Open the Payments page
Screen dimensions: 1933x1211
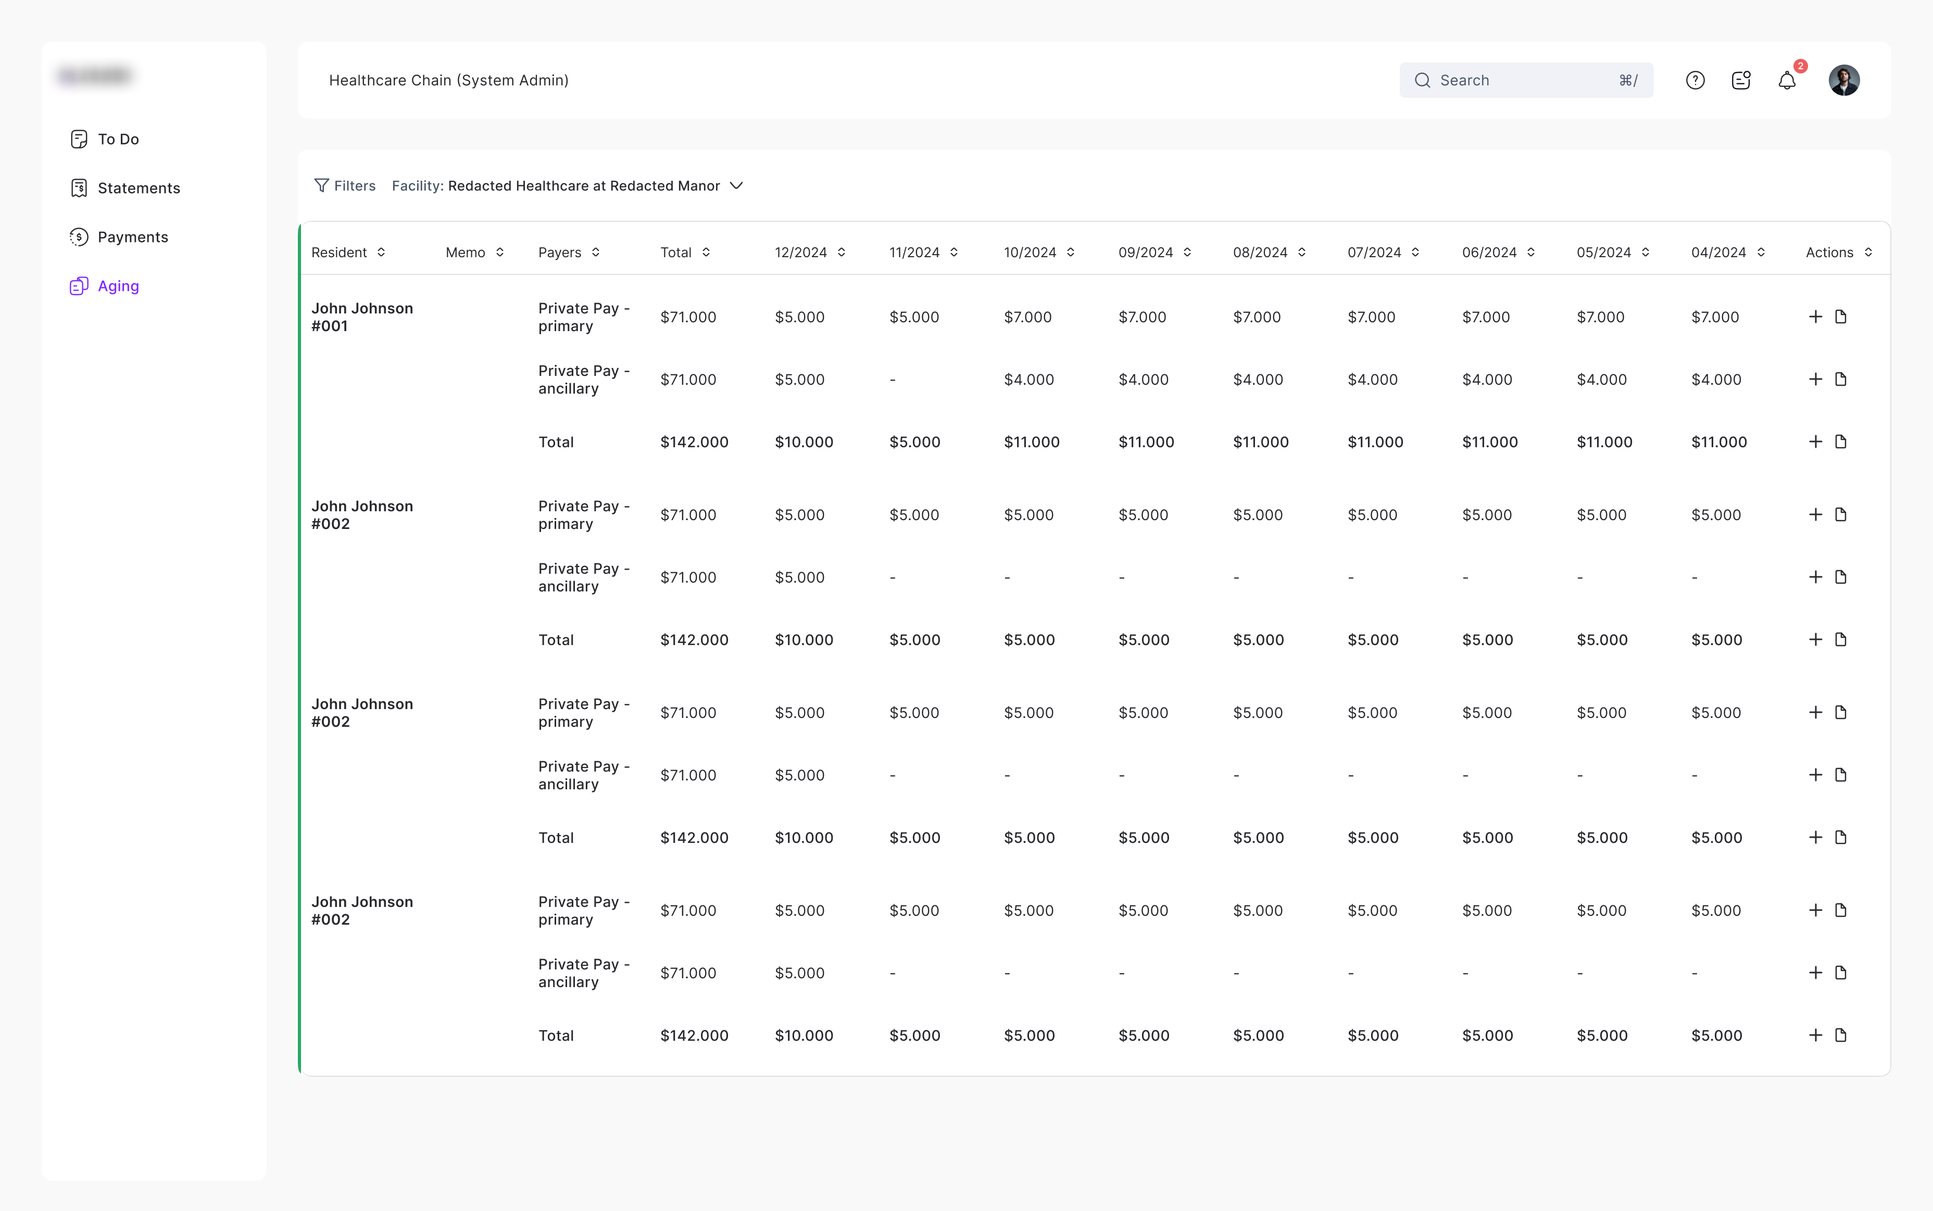point(119,237)
